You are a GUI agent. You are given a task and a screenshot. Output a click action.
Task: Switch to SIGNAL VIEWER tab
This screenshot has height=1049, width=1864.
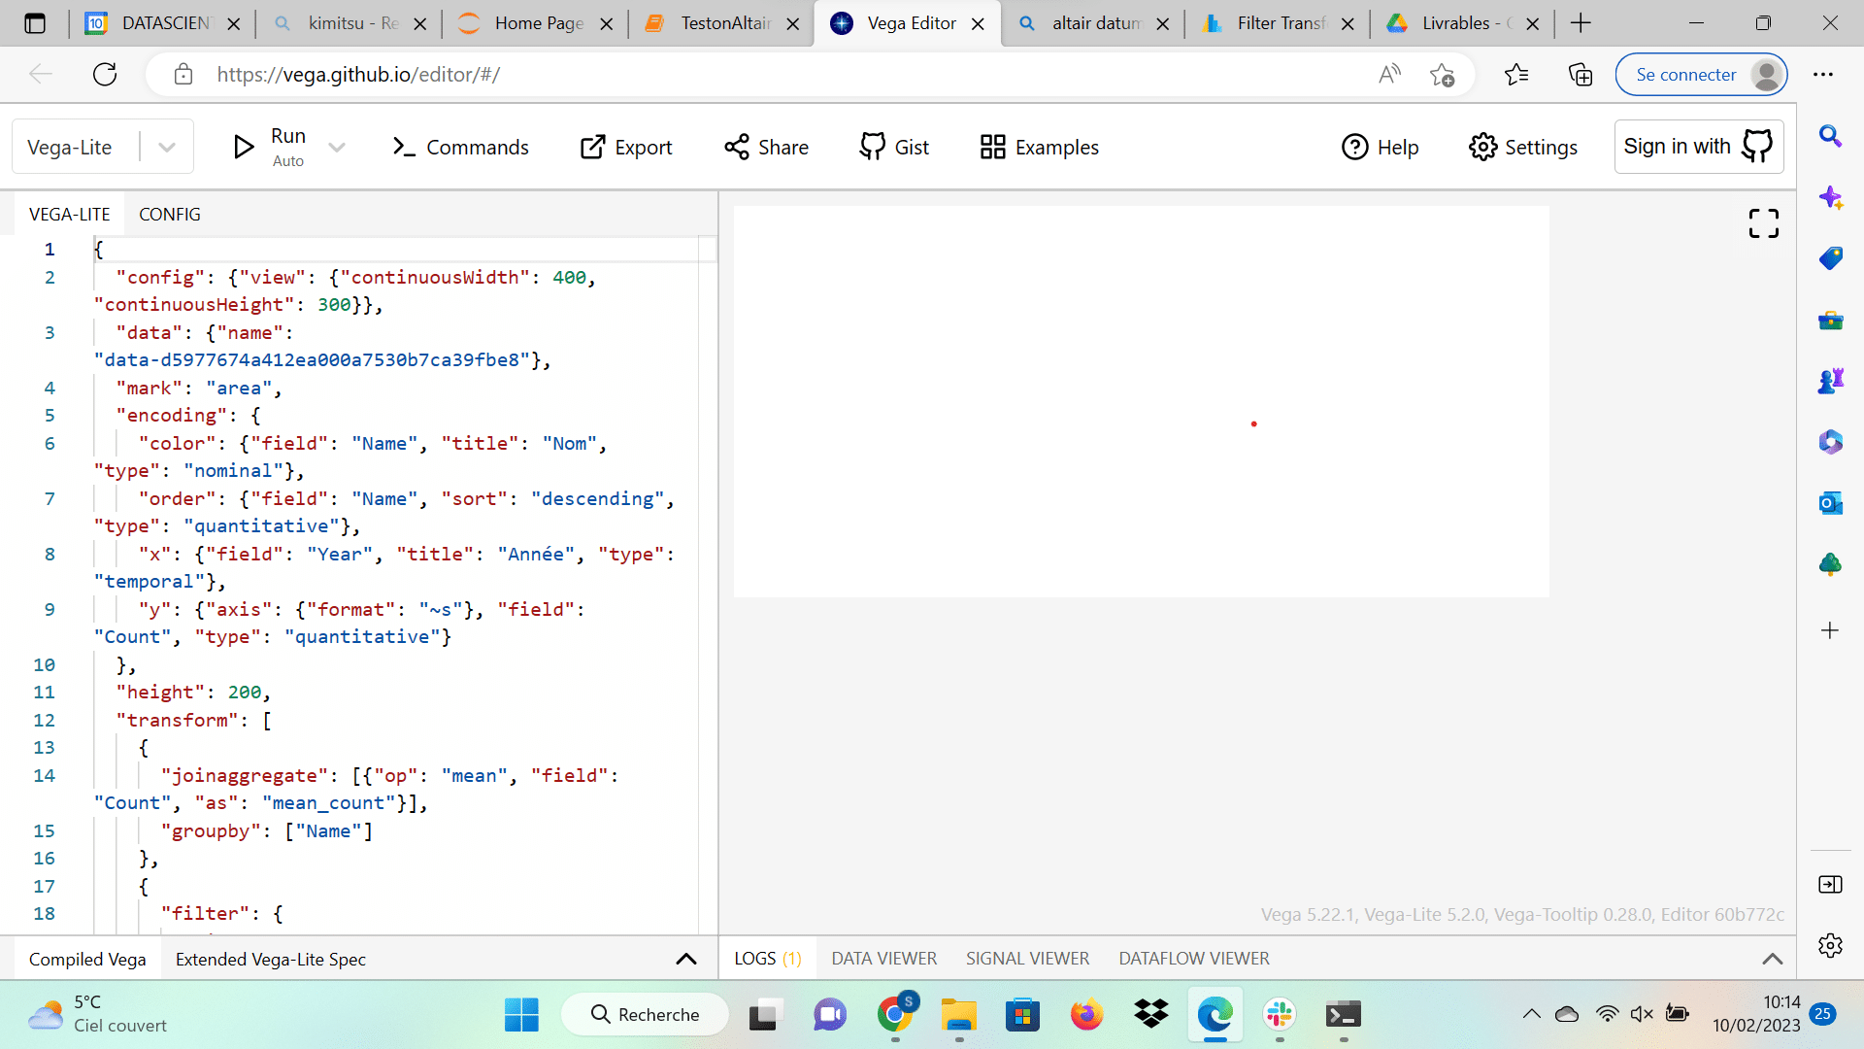click(1027, 959)
